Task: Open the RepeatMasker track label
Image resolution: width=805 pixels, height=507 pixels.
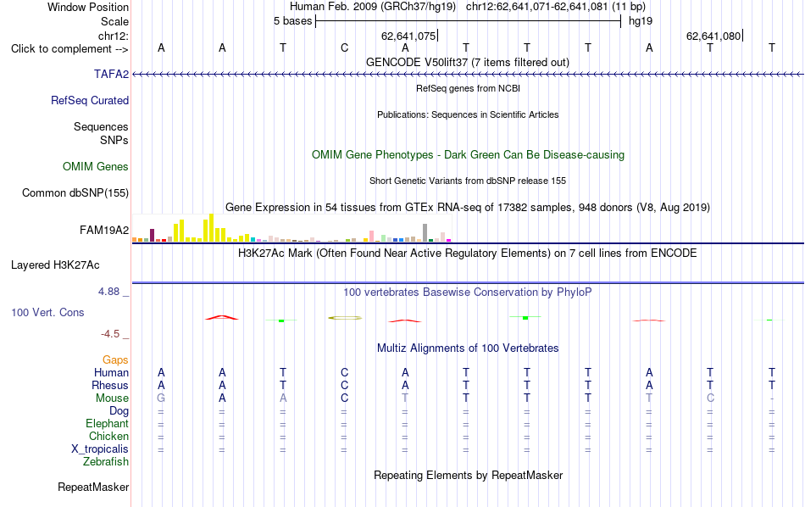Action: (x=93, y=487)
